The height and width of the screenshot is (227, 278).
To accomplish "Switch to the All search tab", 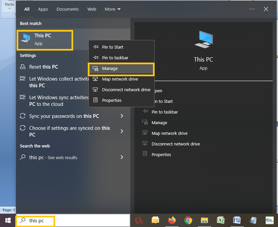I will [x=27, y=9].
